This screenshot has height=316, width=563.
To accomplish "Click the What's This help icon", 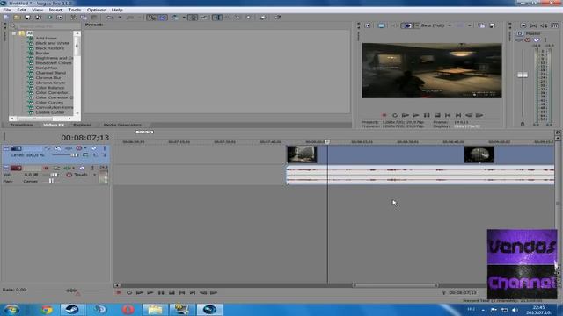I will tap(278, 18).
